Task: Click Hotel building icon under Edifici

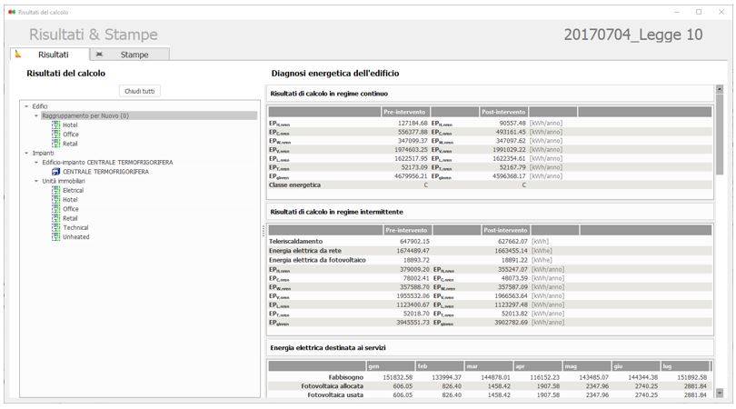Action: pos(55,125)
